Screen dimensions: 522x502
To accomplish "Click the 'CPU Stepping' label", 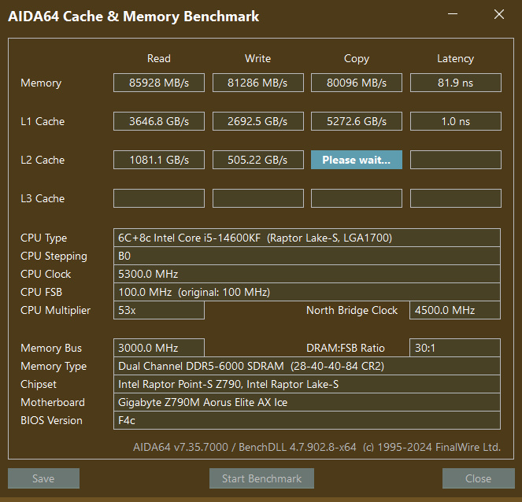I will click(54, 257).
